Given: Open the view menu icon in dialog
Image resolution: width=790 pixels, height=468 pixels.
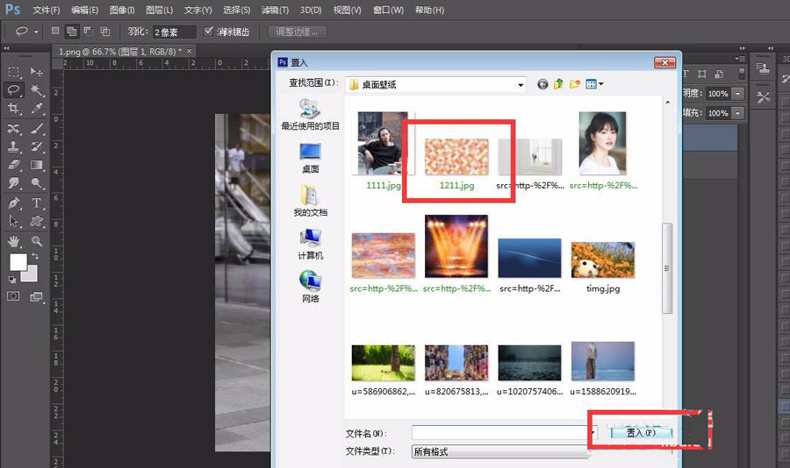Looking at the screenshot, I should [594, 84].
